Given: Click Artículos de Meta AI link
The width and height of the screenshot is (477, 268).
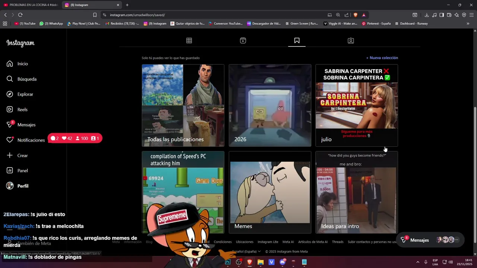Looking at the screenshot, I should tap(313, 242).
